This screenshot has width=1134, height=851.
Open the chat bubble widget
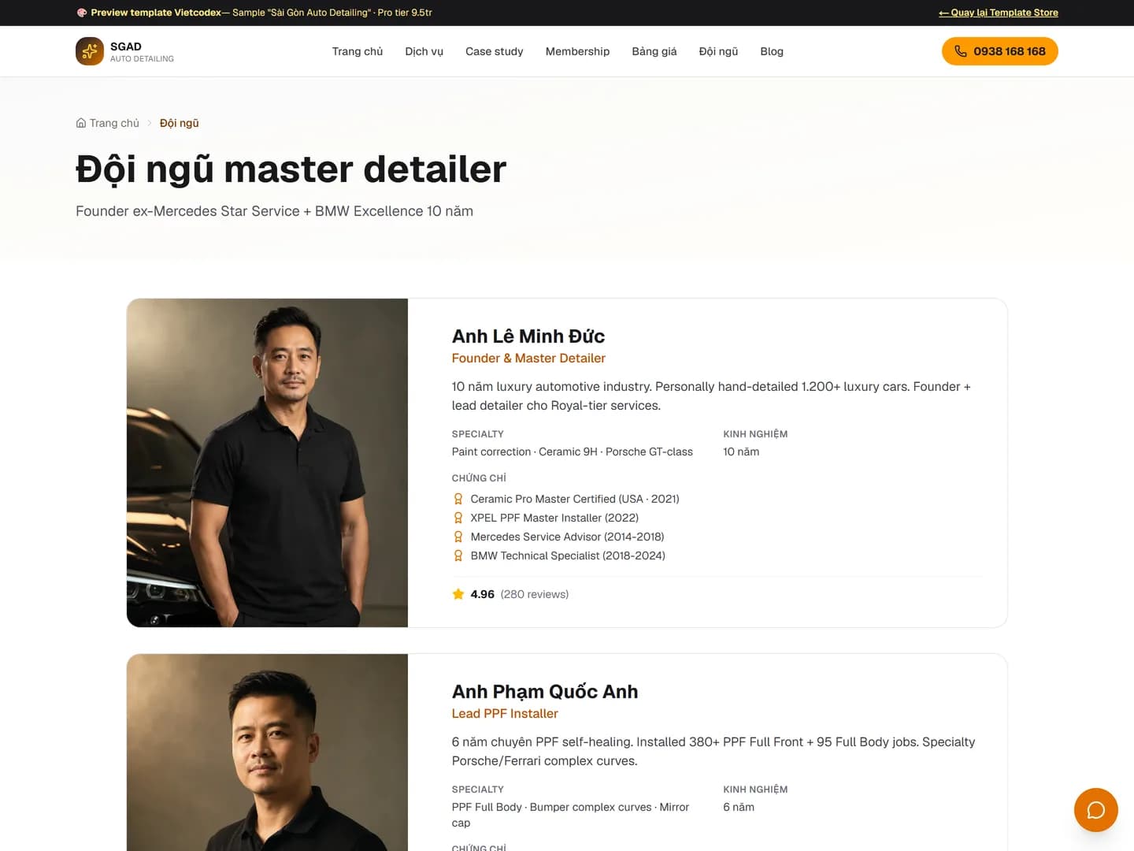[1096, 810]
